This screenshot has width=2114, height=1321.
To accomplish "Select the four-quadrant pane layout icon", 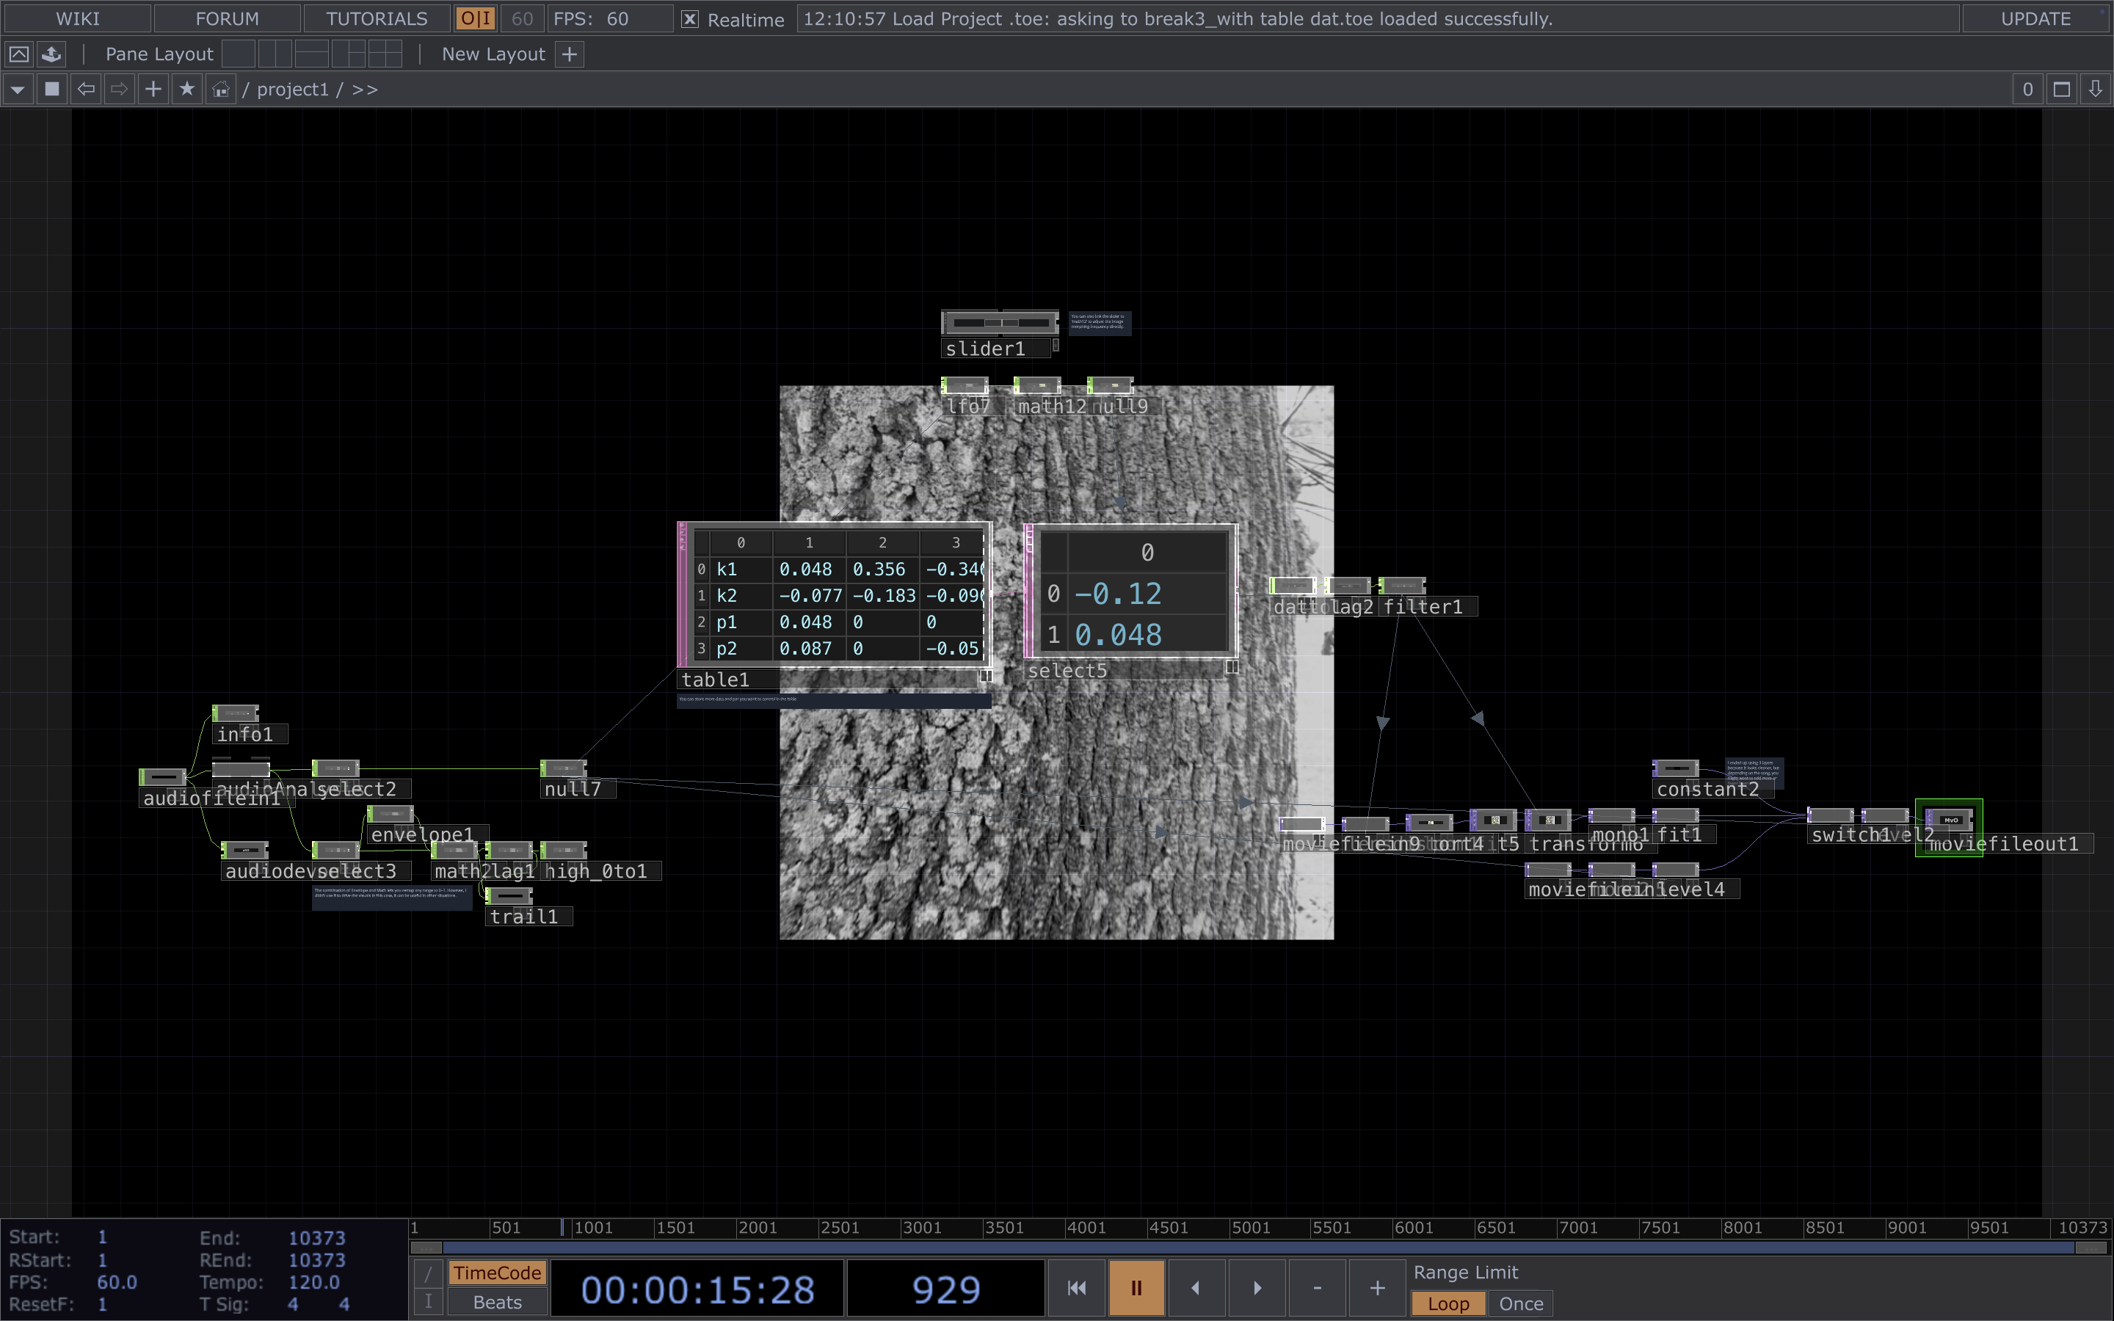I will tap(385, 54).
